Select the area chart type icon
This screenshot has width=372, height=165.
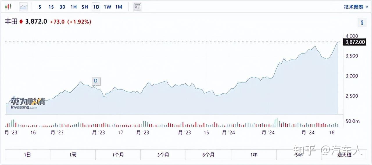23,7
